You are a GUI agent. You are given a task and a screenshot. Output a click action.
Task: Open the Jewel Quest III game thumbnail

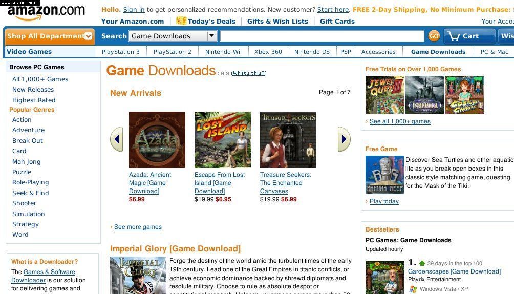tap(385, 95)
